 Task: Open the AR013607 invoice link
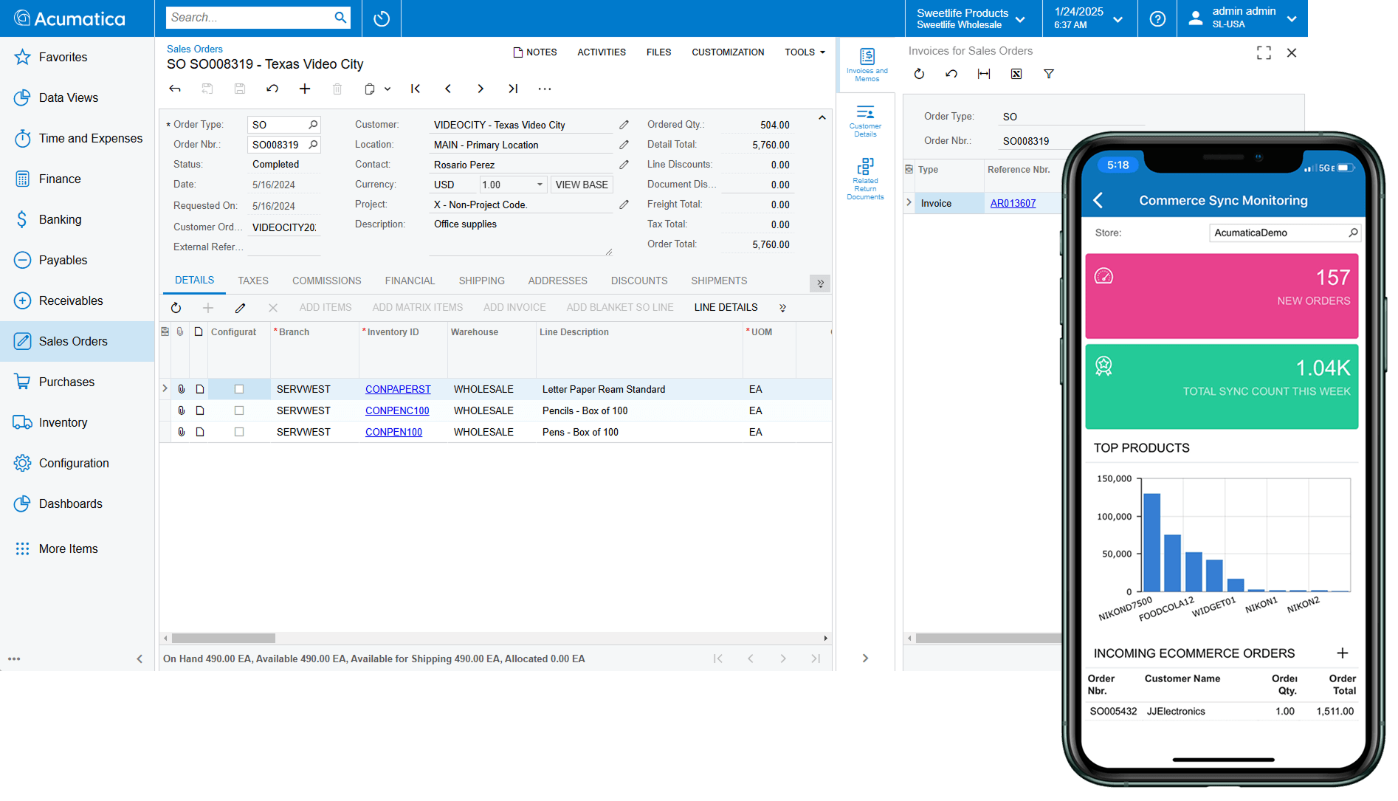click(x=1013, y=203)
